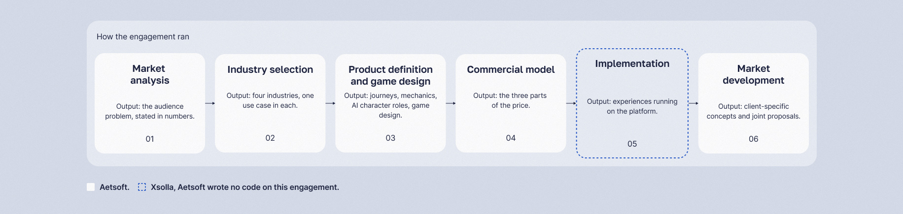Click arrow between Implementation and Market development
This screenshot has width=903, height=214.
point(694,103)
